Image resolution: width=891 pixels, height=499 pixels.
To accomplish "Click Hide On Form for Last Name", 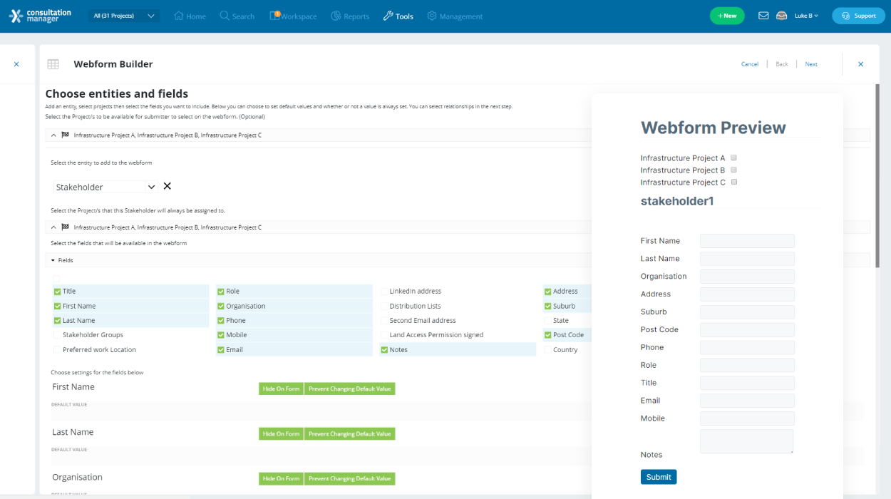I will 281,433.
